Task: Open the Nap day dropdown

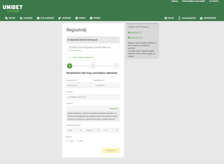Action: [75, 130]
